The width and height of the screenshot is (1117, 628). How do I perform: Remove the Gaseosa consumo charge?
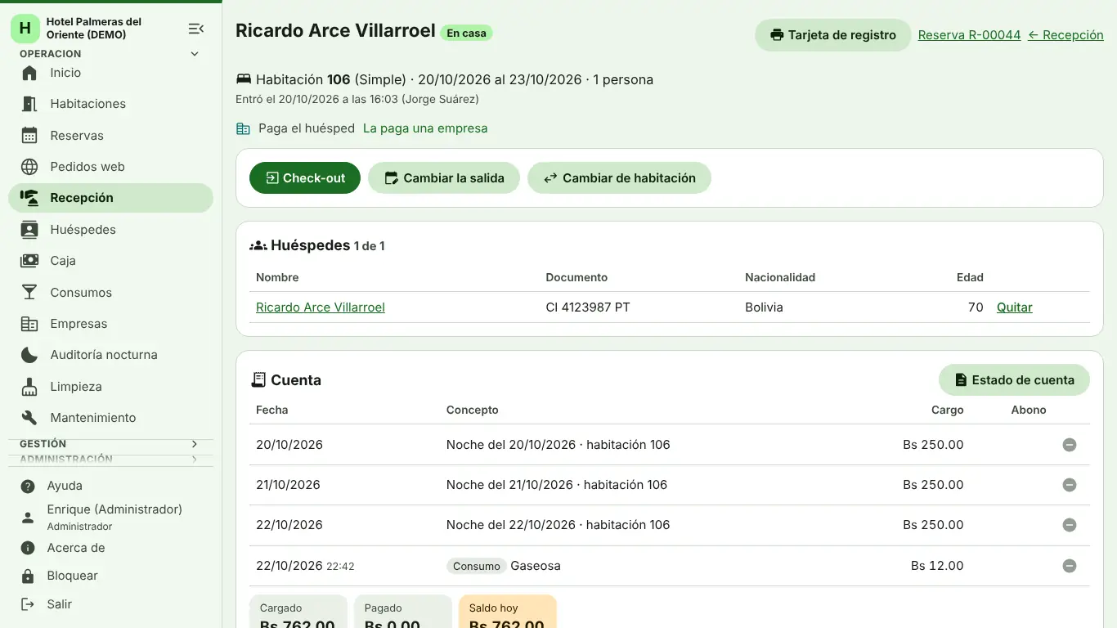(1069, 566)
